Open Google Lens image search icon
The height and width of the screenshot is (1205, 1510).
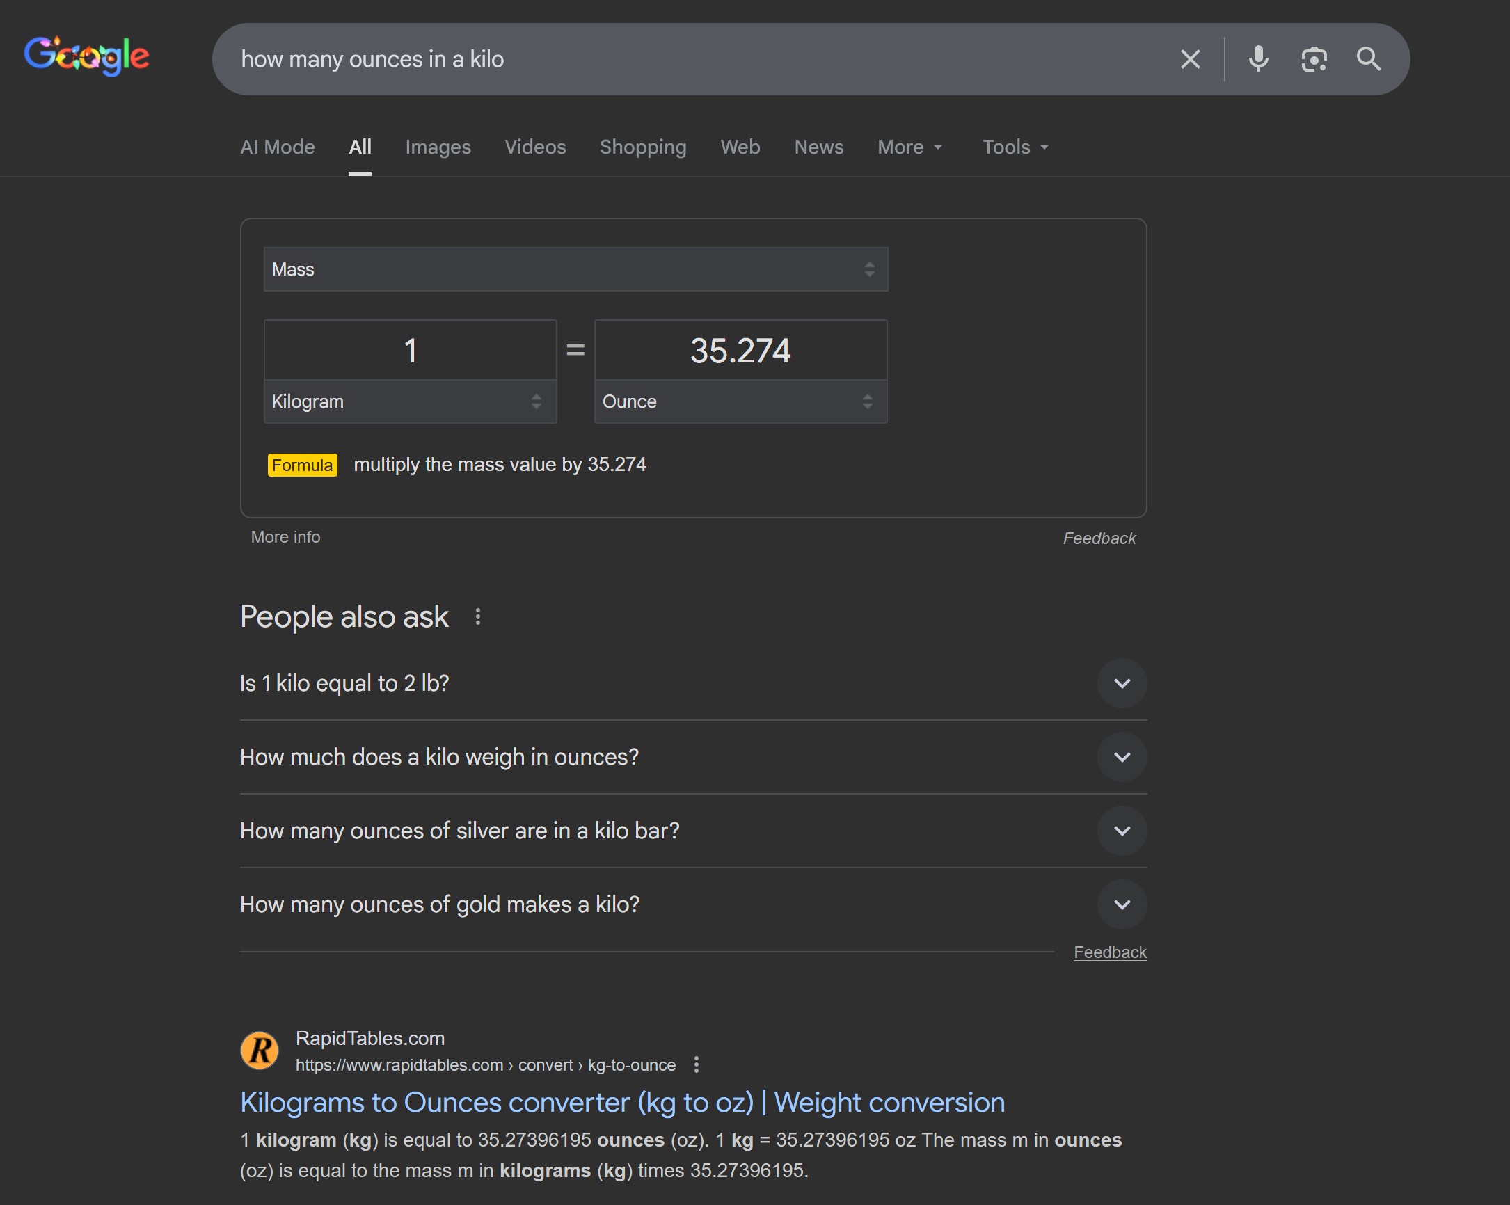(x=1313, y=60)
